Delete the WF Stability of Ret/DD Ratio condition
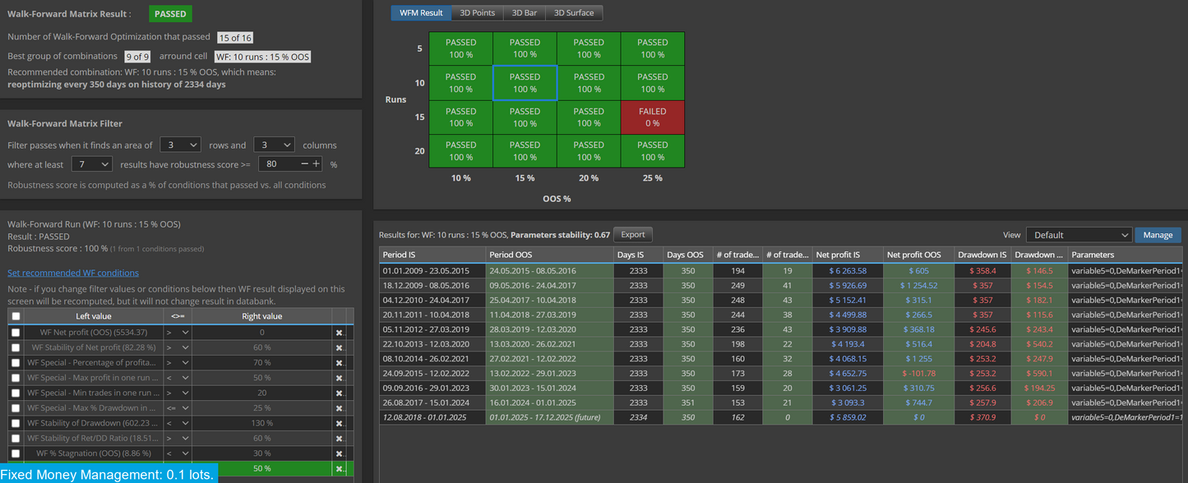The width and height of the screenshot is (1188, 483). coord(339,438)
